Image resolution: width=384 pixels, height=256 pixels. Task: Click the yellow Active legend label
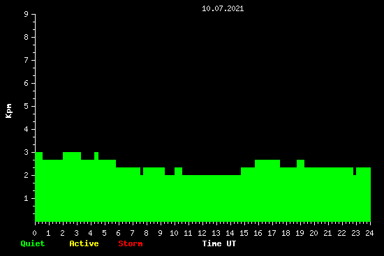pos(84,243)
